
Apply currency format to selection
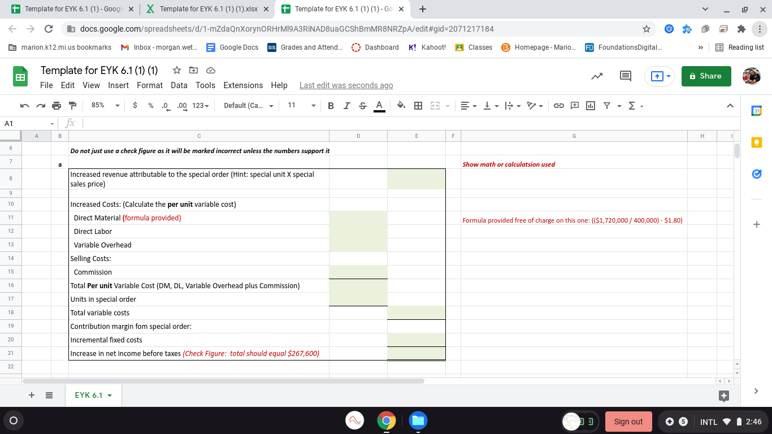(136, 105)
